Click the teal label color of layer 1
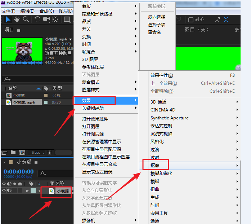The image size is (251, 224). click(x=33, y=191)
